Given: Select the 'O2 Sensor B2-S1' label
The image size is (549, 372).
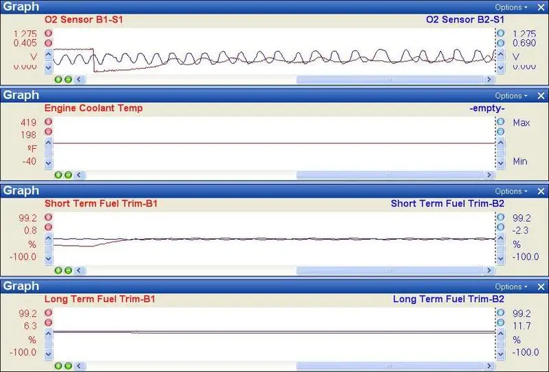Looking at the screenshot, I should (465, 20).
